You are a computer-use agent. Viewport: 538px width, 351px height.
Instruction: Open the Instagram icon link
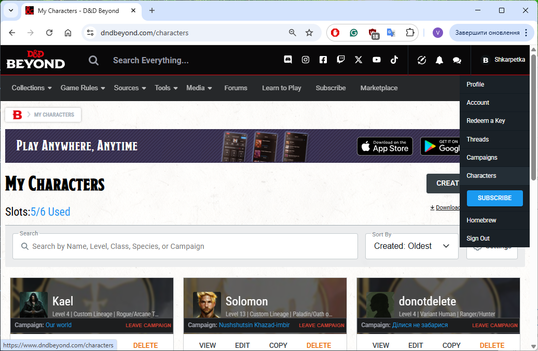[306, 60]
